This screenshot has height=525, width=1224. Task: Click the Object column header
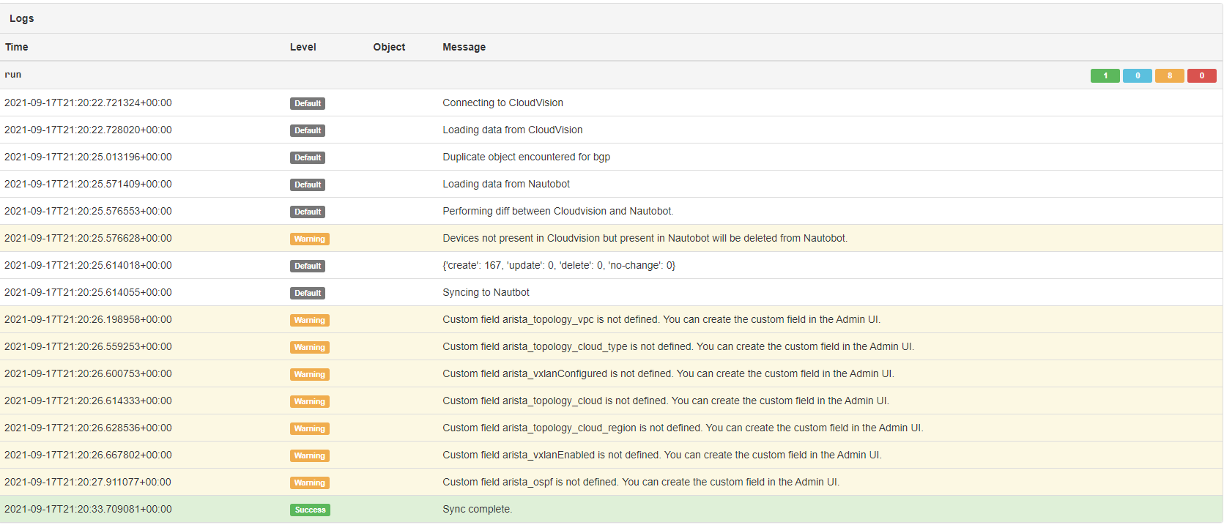[389, 47]
